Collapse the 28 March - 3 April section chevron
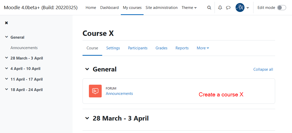The image size is (292, 133). tap(87, 118)
